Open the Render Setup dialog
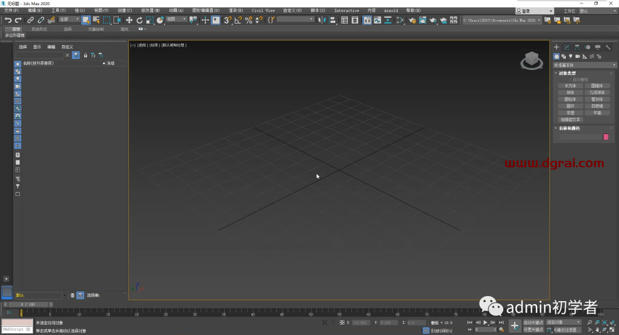 (x=412, y=20)
